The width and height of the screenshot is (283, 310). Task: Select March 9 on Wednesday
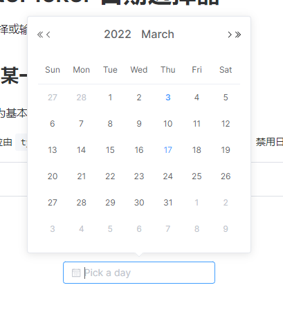(x=139, y=124)
